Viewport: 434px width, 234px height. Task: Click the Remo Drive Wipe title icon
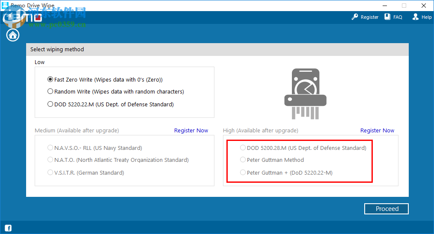pos(5,5)
